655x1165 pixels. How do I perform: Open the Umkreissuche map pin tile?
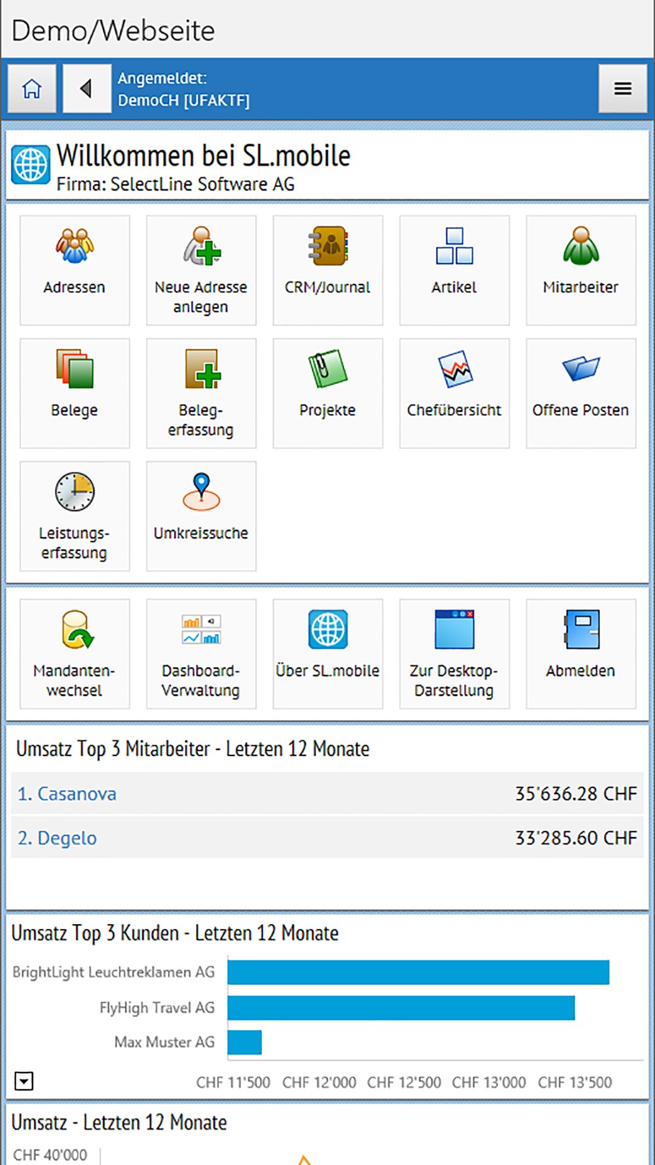(x=201, y=516)
